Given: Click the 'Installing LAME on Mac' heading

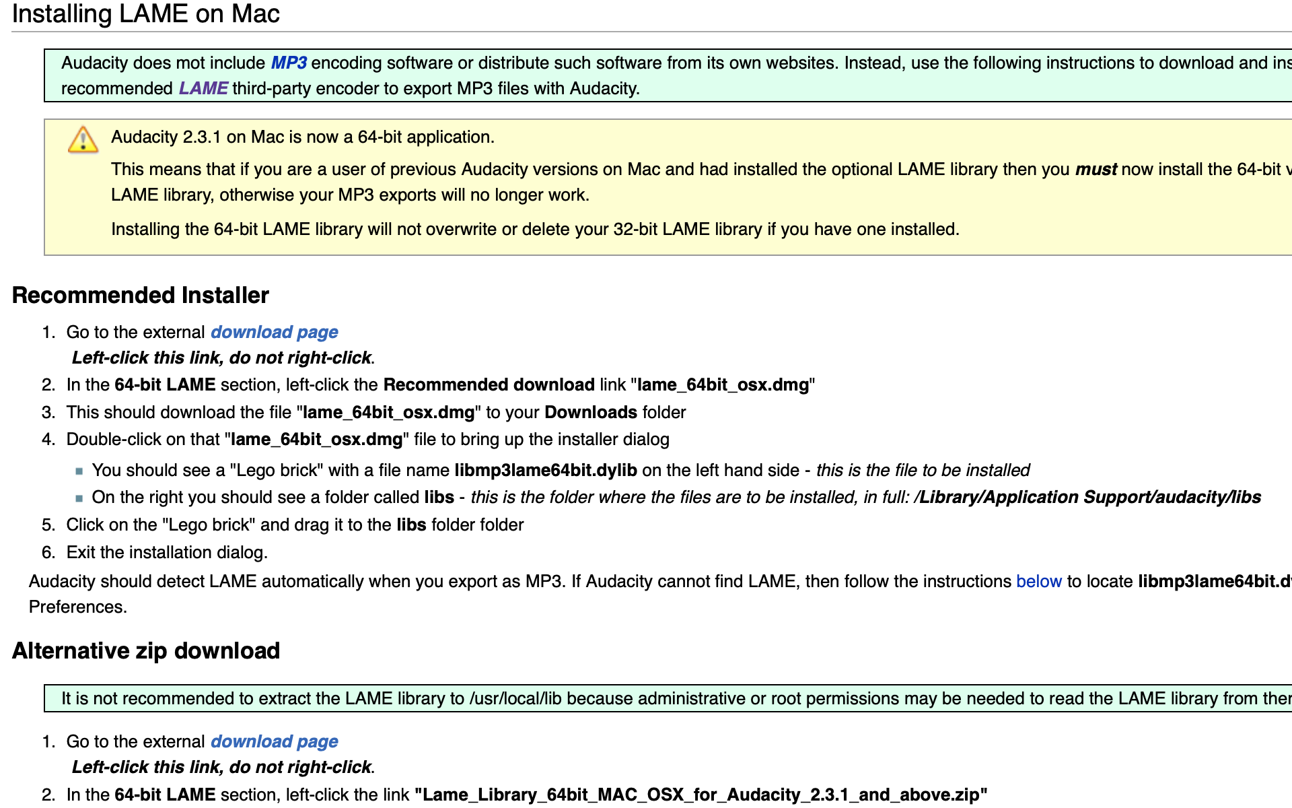Looking at the screenshot, I should coord(146,14).
